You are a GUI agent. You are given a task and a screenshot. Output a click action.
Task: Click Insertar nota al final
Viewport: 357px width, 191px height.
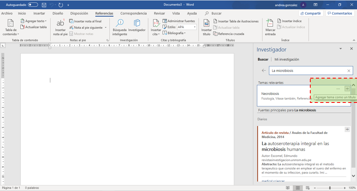85,21
